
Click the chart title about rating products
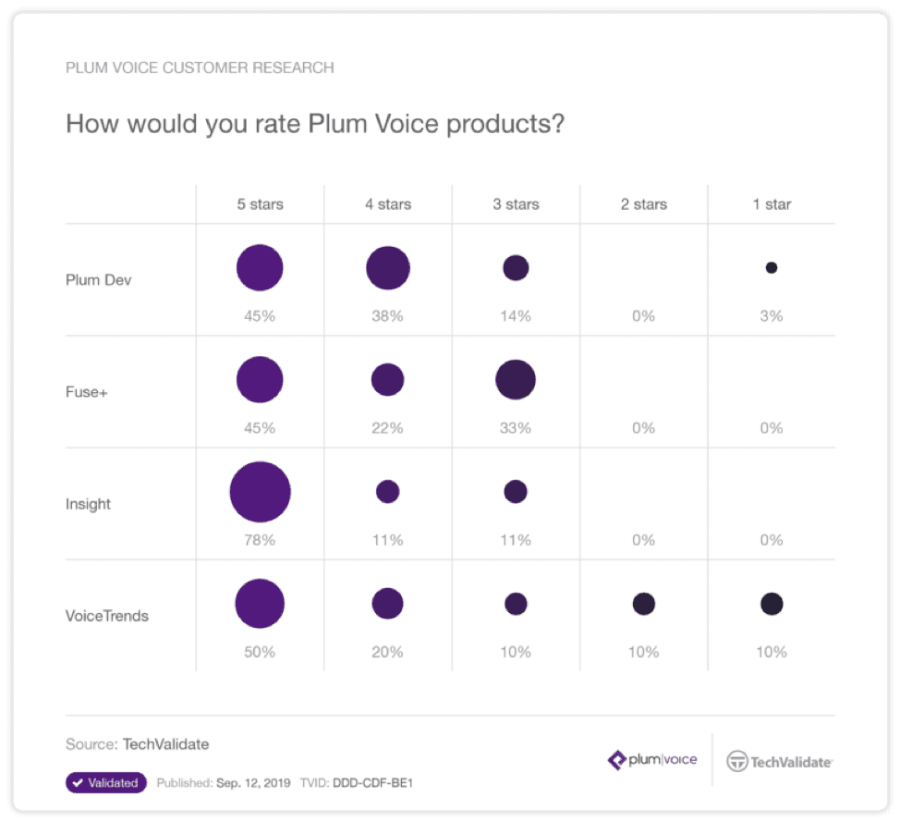pyautogui.click(x=315, y=124)
